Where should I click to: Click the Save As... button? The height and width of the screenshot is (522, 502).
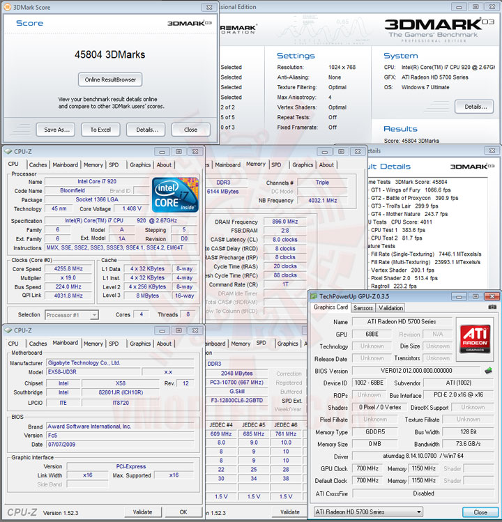pyautogui.click(x=56, y=130)
